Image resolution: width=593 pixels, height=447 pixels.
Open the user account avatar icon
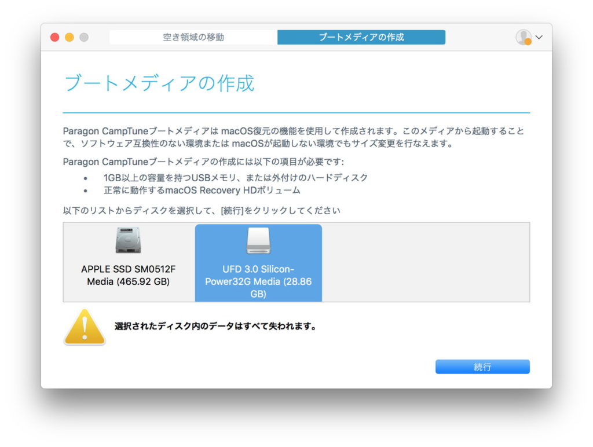coord(524,37)
